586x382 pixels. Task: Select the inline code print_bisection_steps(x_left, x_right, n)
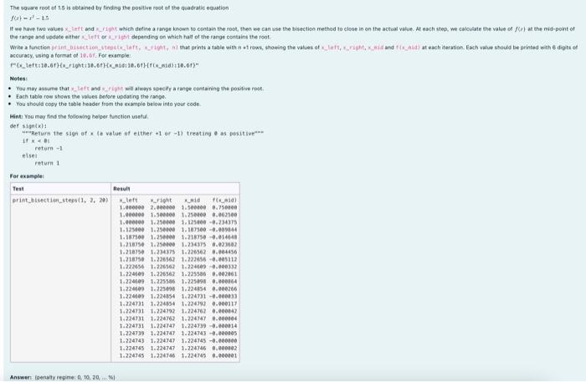click(x=115, y=48)
